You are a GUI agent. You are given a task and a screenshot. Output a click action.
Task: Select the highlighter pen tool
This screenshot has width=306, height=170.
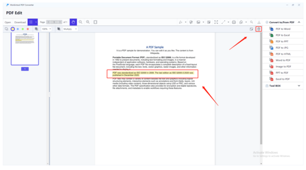180,22
